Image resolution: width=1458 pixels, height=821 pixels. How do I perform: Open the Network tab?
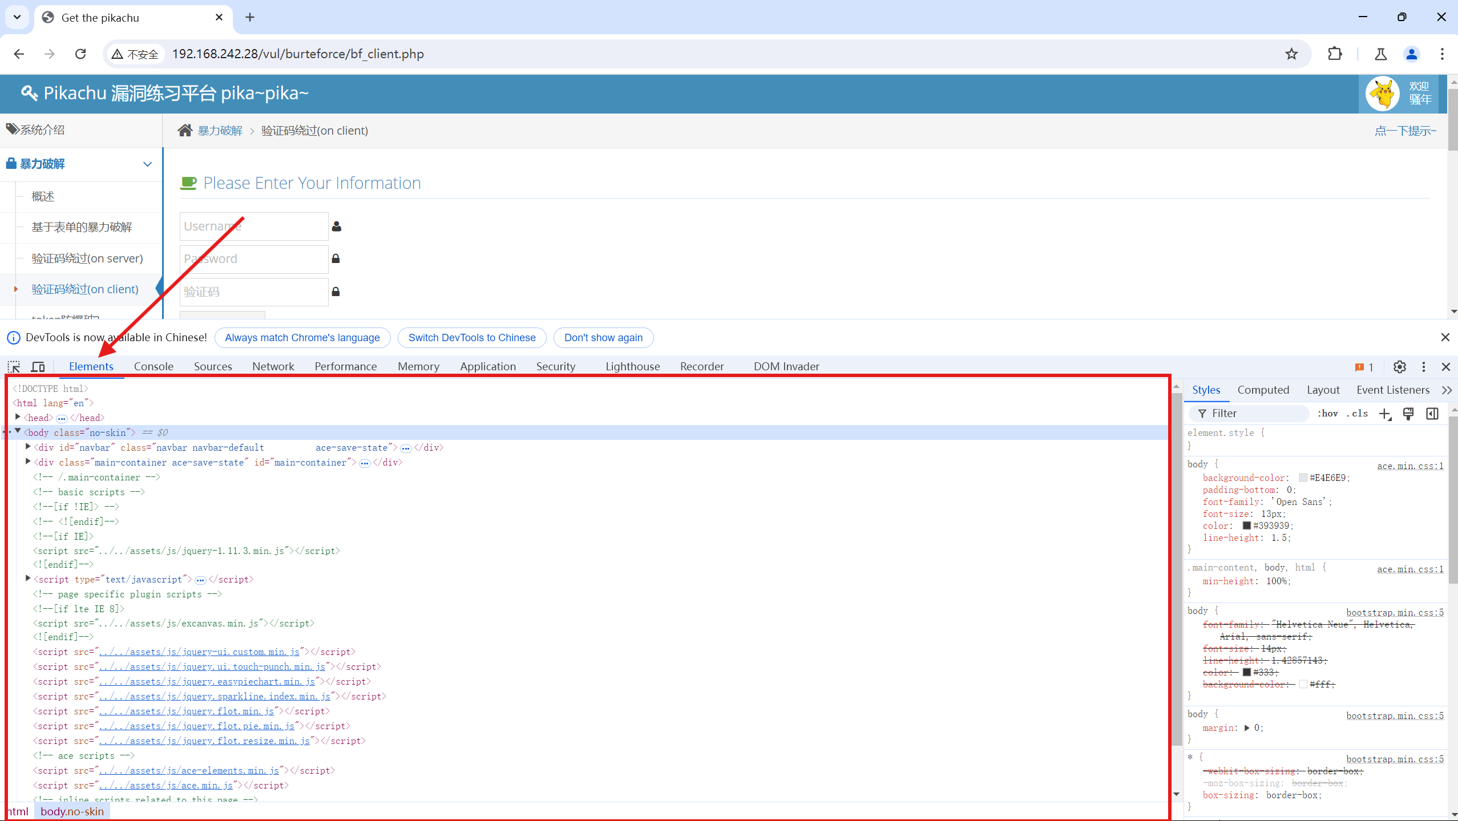[273, 367]
